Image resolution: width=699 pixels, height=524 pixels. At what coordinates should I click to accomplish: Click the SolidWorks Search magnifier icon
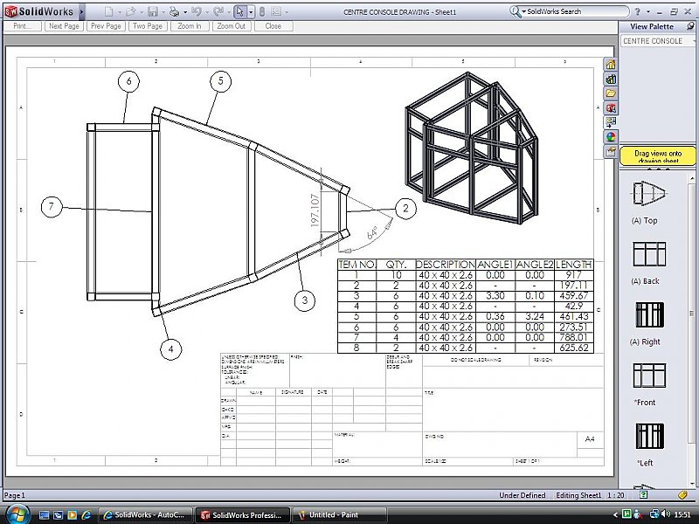(x=516, y=12)
